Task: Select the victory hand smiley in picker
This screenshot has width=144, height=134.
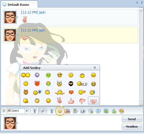Action: (x=59, y=100)
